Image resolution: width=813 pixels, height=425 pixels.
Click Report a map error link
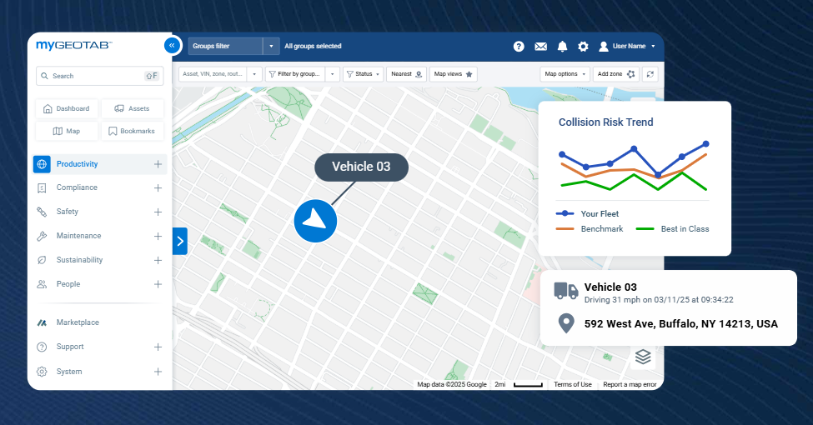pyautogui.click(x=630, y=384)
